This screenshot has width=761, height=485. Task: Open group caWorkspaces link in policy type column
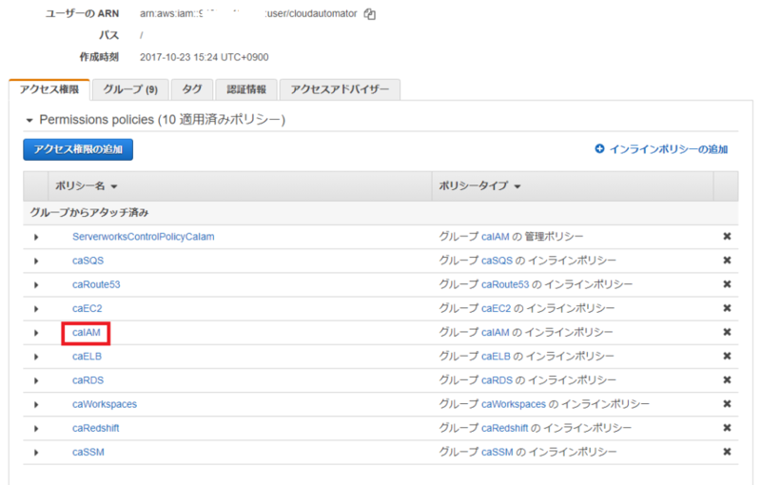(x=514, y=404)
